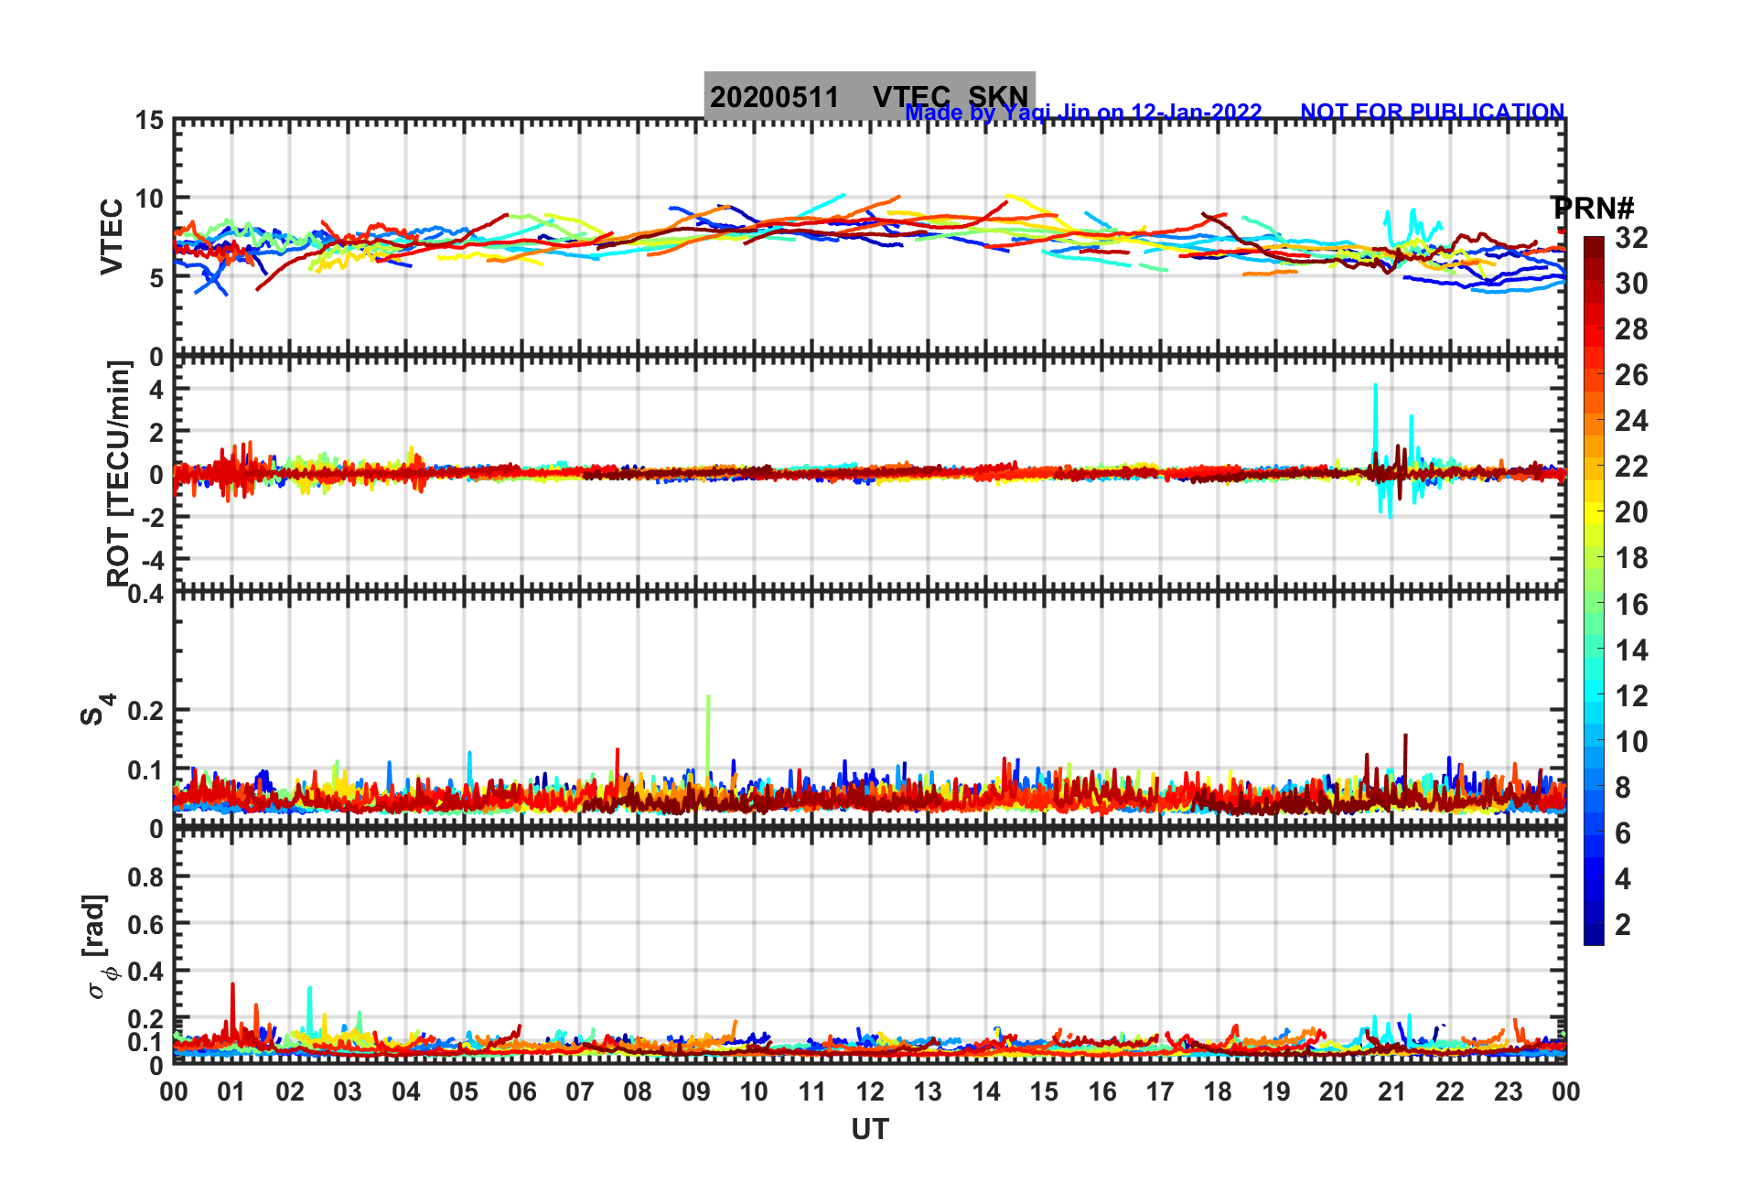Click the VTEC axis tick value '15'
1740x1182 pixels.
pos(150,121)
